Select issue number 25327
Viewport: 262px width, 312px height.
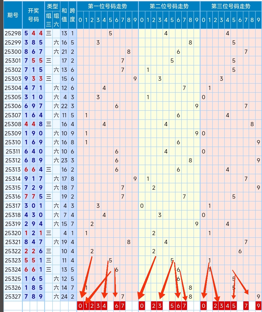[x=13, y=297]
